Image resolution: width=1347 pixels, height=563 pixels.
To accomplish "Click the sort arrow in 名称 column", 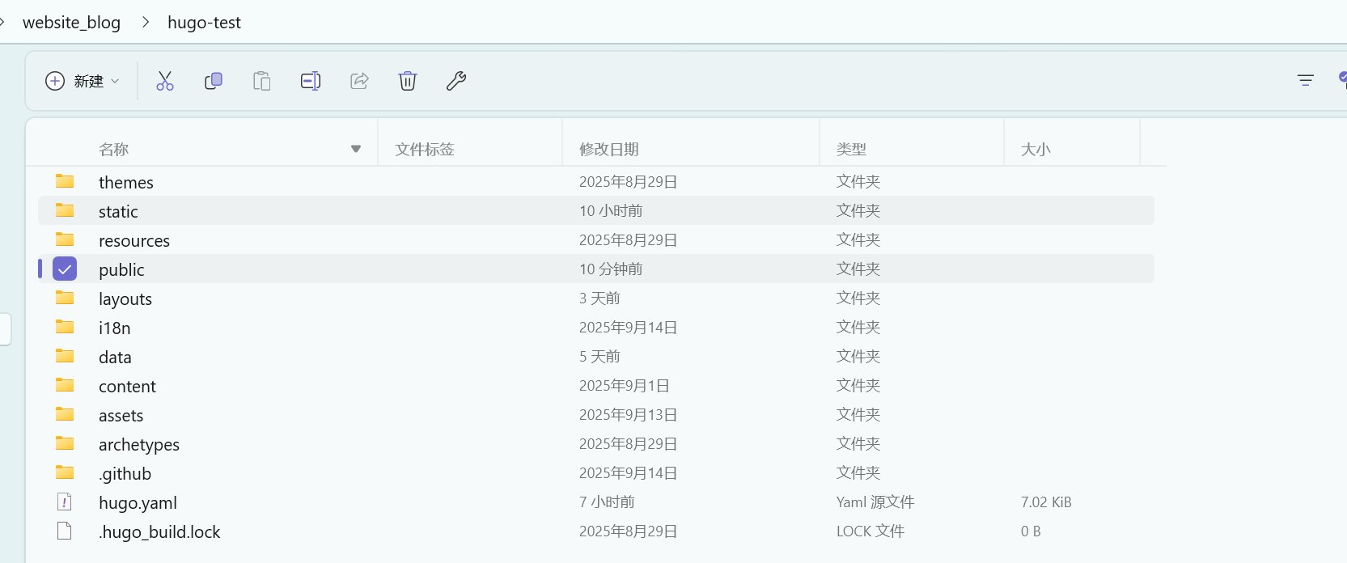I will point(356,149).
